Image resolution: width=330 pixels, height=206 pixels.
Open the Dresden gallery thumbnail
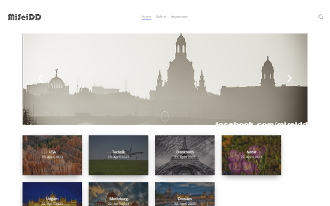click(185, 194)
